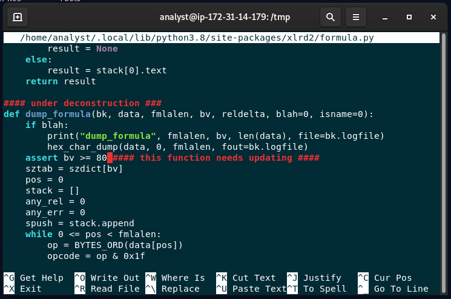The width and height of the screenshot is (451, 299).
Task: Click the ^O Write Out shortcut
Action: click(107, 278)
